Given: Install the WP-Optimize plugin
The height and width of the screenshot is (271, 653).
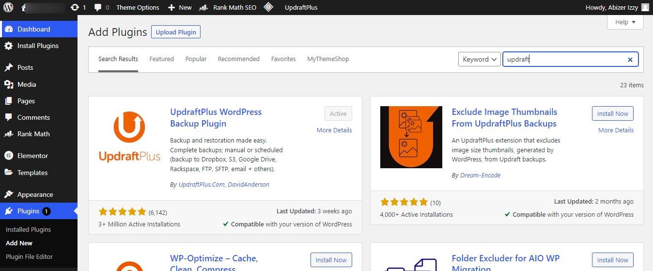Looking at the screenshot, I should tap(331, 260).
